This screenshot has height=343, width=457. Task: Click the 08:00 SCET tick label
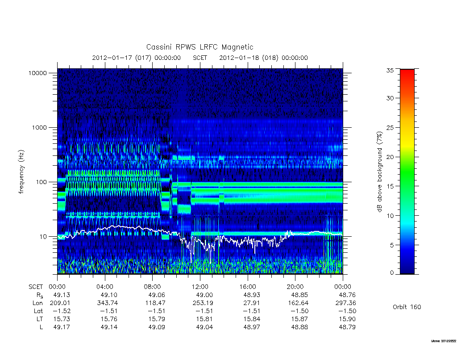pos(153,287)
